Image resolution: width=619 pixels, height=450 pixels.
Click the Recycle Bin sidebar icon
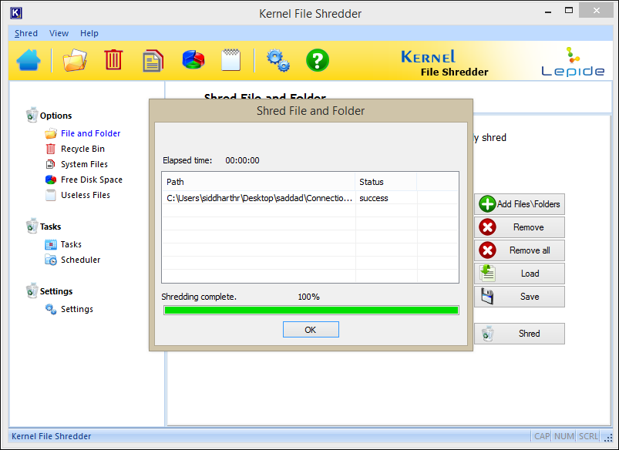(51, 149)
